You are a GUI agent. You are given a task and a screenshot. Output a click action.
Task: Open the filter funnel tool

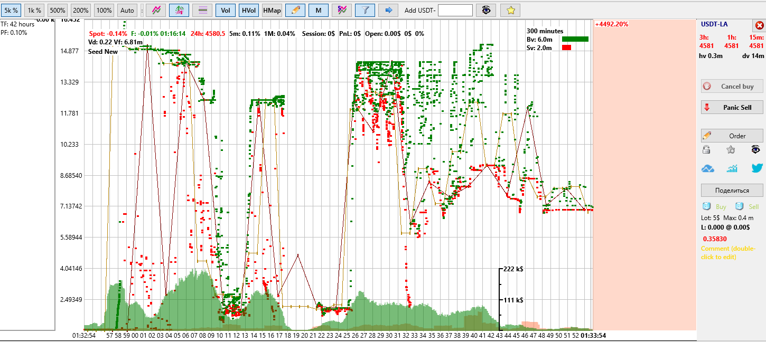click(x=365, y=10)
